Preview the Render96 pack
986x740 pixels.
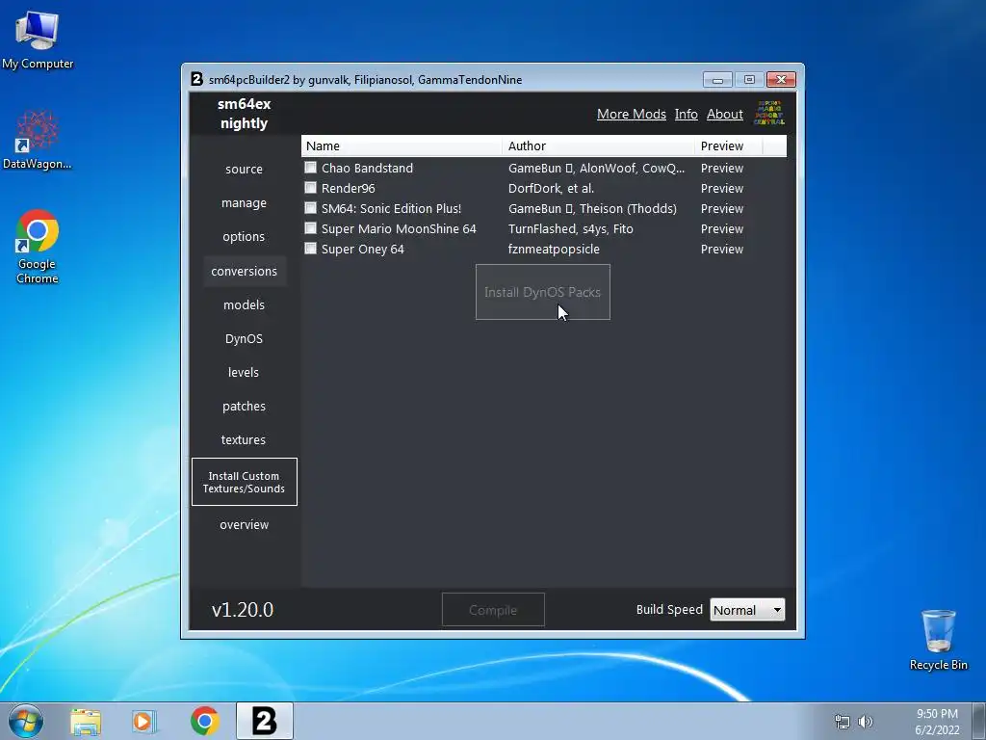(722, 188)
